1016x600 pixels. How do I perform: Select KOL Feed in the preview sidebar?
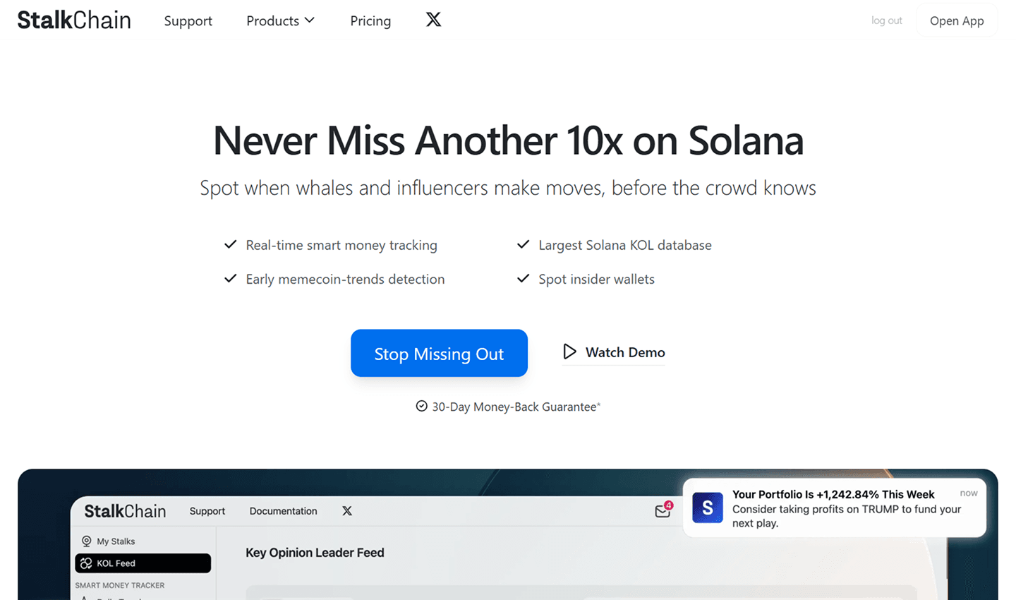click(x=143, y=563)
